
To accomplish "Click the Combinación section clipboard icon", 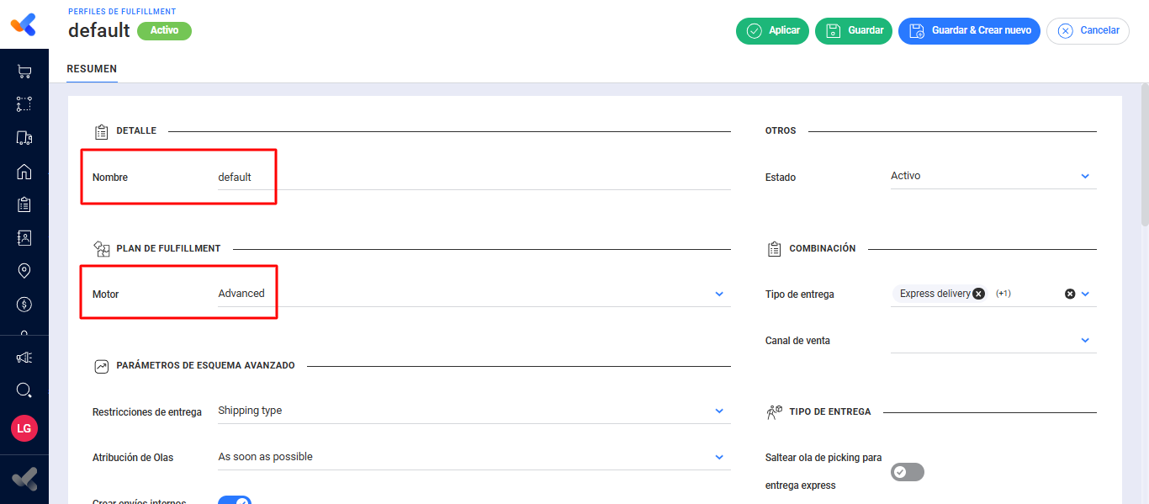I will pyautogui.click(x=775, y=249).
